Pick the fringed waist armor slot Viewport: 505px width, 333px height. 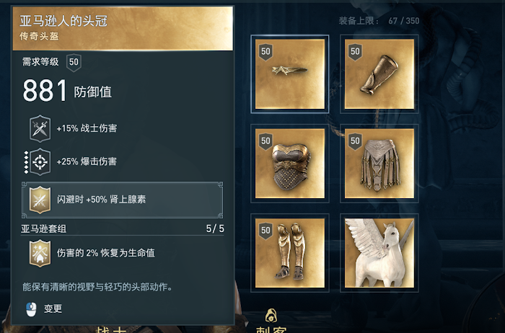379,164
